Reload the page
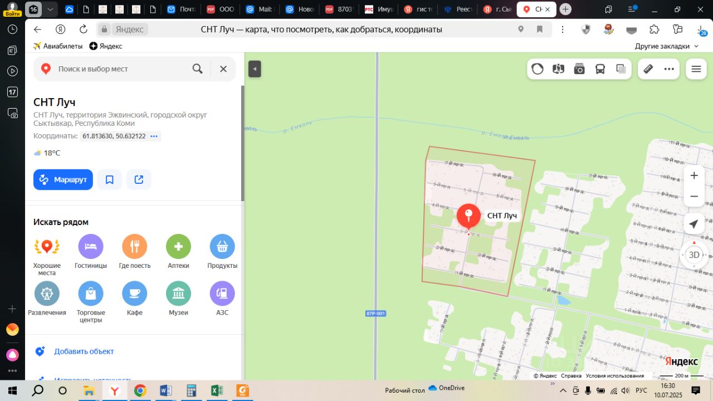 [x=84, y=30]
